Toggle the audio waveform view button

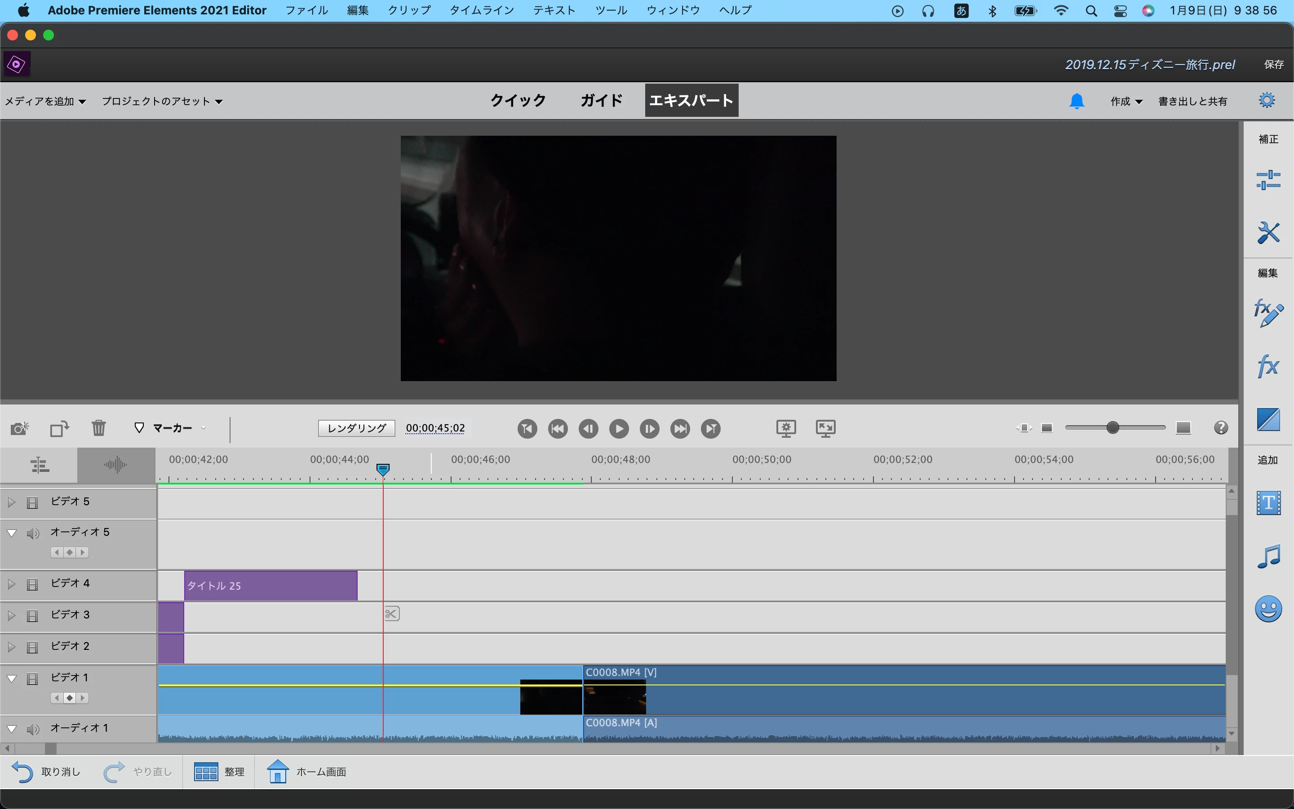[x=115, y=464]
